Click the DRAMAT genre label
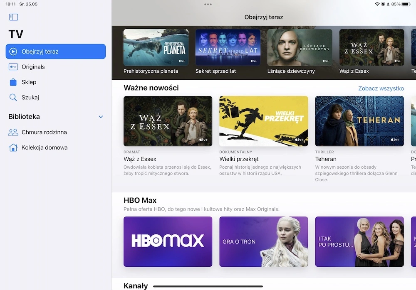Screen dimensions: 416x290 131,152
